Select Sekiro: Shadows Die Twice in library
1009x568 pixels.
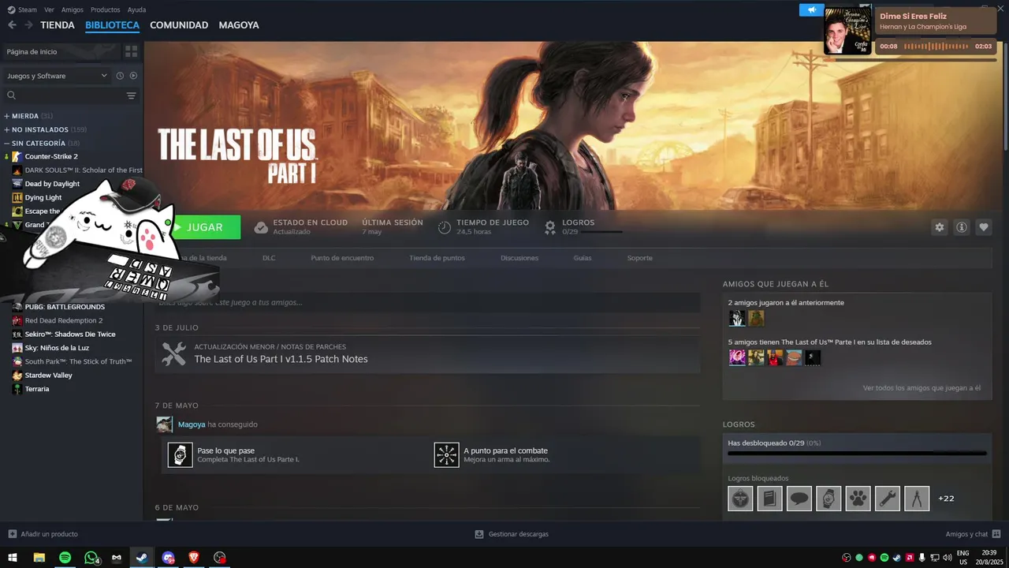70,334
